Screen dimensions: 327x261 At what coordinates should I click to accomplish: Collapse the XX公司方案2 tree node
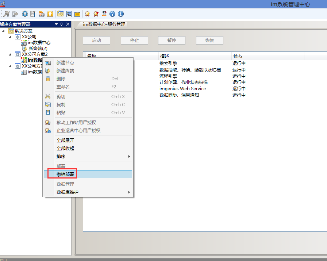point(10,54)
